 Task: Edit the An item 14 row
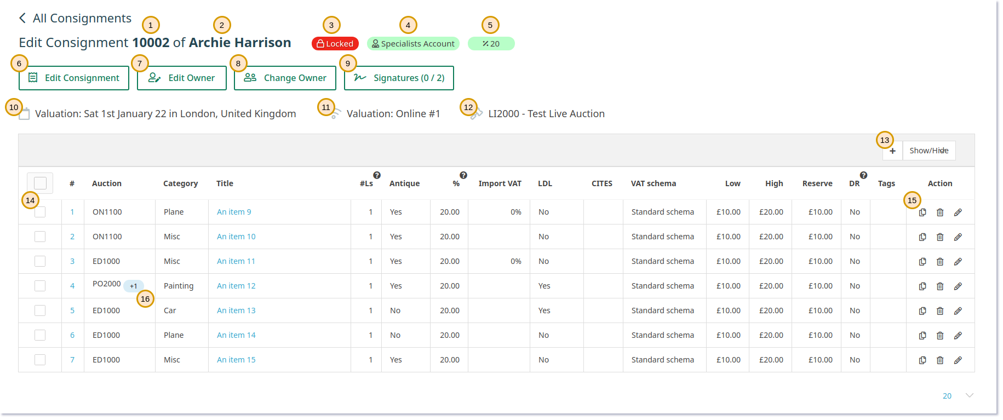(x=958, y=336)
